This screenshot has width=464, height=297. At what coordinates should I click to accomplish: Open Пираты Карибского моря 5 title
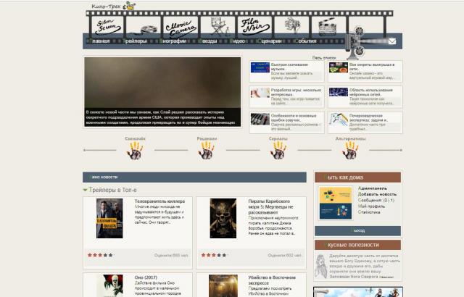pyautogui.click(x=270, y=207)
